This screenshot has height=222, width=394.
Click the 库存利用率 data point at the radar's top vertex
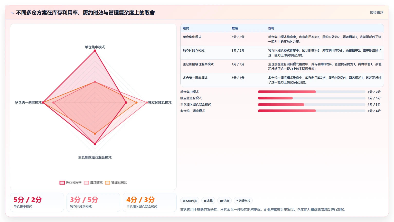(x=95, y=51)
